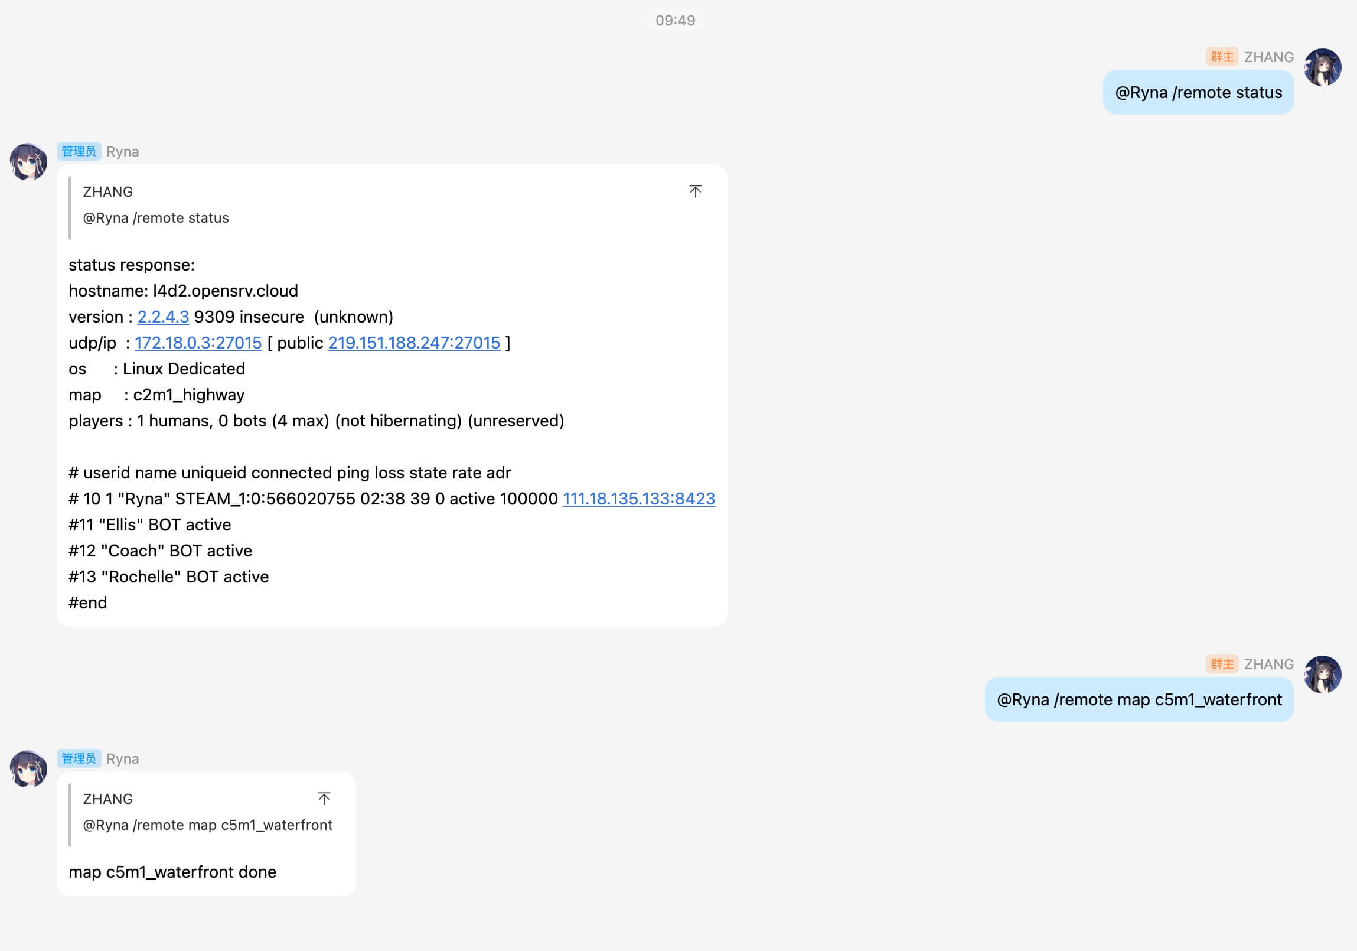Click the 'map c5m1_waterfront done' reply text
Screen dimensions: 1357x951
pos(172,872)
